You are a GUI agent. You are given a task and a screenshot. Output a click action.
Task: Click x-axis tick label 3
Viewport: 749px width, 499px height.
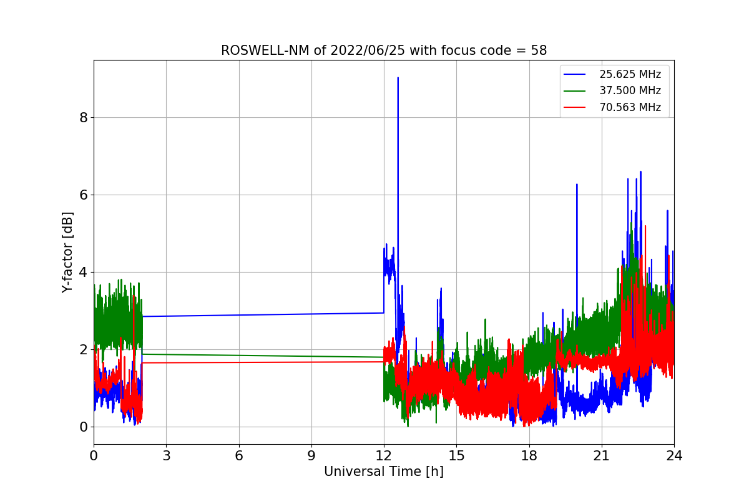166,455
